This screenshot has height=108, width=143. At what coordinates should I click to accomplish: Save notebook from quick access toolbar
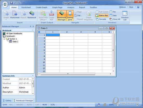tap(11, 3)
